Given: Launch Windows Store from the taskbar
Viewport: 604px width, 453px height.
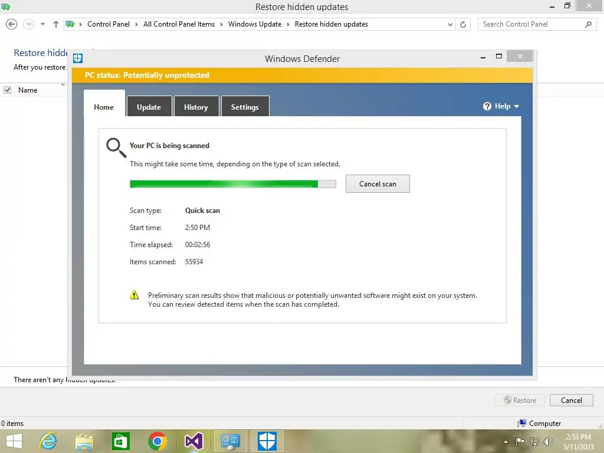Looking at the screenshot, I should [120, 441].
